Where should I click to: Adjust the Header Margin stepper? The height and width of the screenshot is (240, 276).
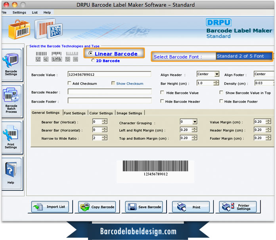coord(268,130)
